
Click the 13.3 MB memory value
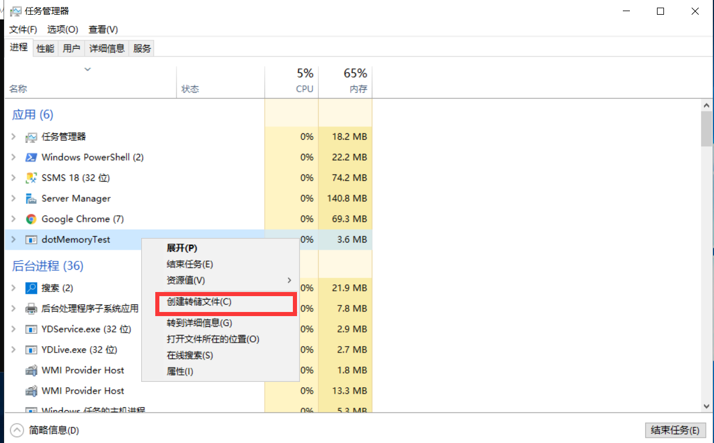(x=349, y=391)
